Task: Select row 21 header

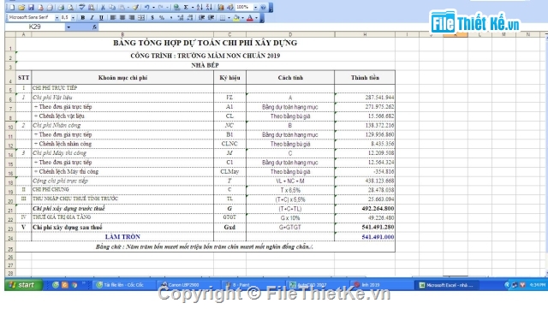Action: [x=10, y=210]
